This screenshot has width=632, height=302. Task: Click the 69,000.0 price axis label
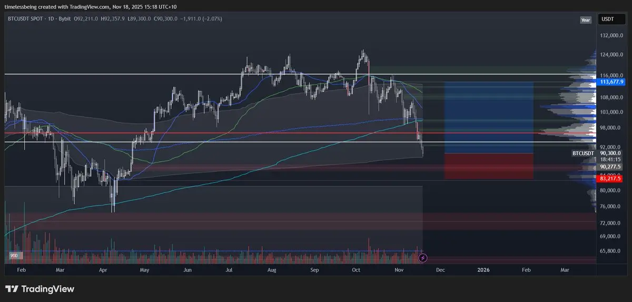click(x=611, y=237)
